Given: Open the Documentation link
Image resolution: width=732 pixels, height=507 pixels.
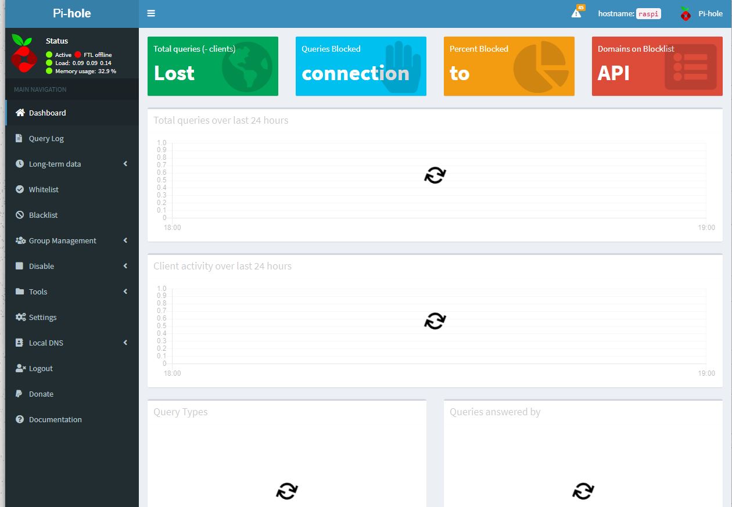Looking at the screenshot, I should [x=72, y=419].
